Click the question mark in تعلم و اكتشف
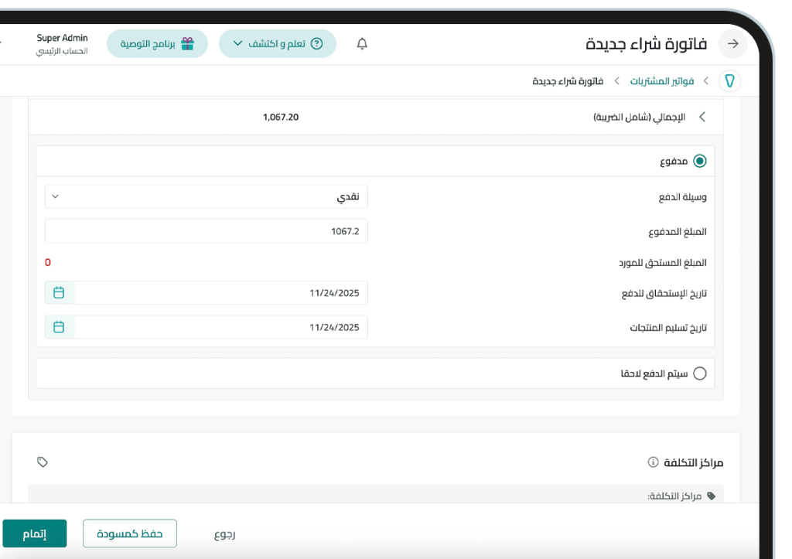This screenshot has width=792, height=559. (318, 43)
